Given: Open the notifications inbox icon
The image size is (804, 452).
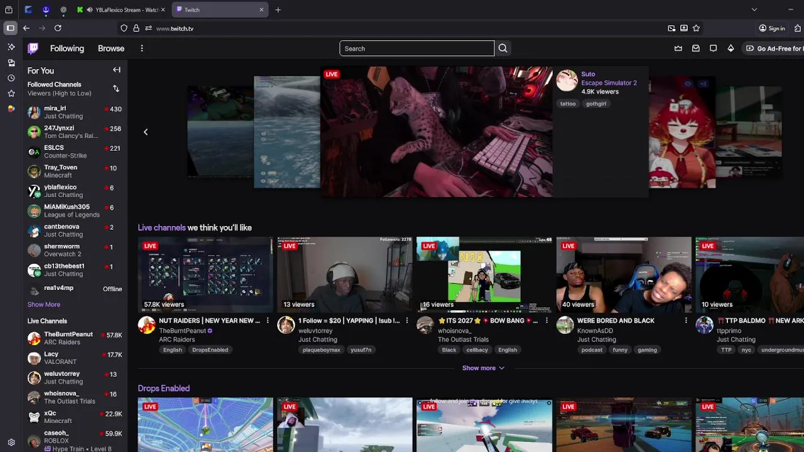Looking at the screenshot, I should 696,48.
